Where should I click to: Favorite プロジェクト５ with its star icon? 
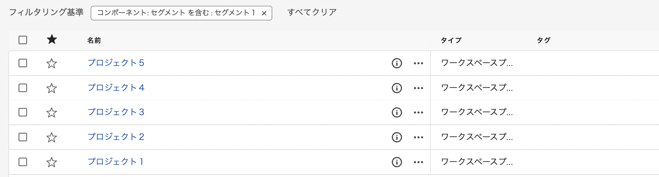[52, 63]
